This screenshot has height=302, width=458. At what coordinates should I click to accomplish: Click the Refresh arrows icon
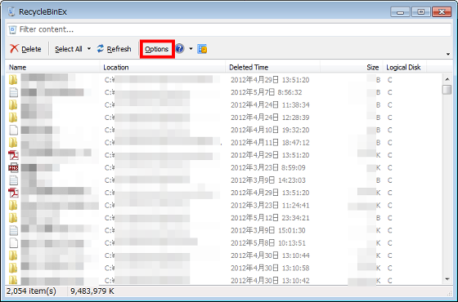101,48
